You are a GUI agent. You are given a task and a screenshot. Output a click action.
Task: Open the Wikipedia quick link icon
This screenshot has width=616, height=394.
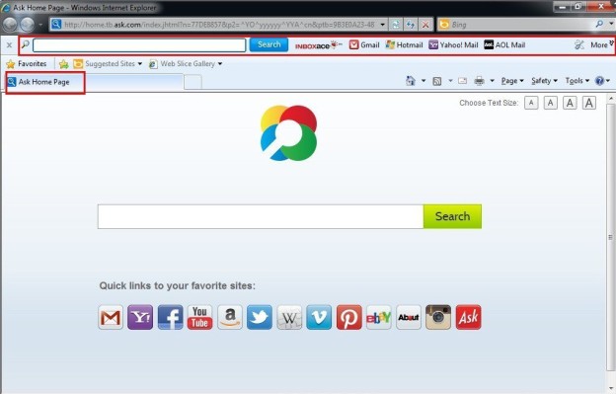pyautogui.click(x=289, y=317)
